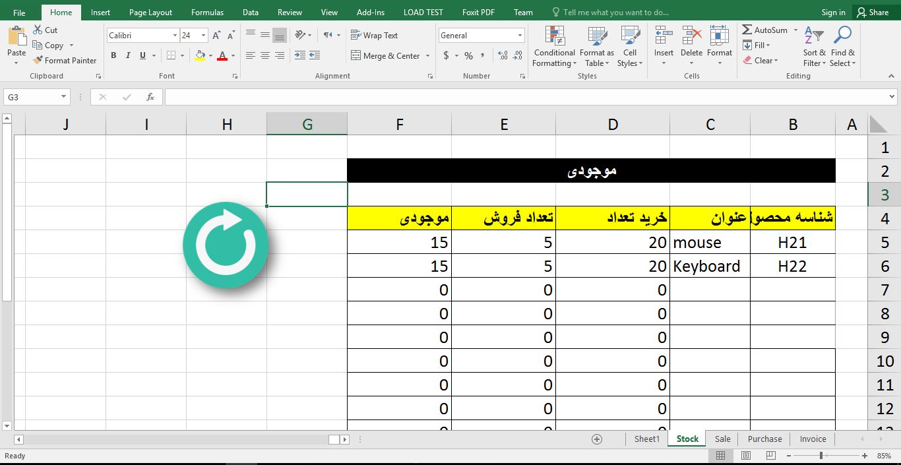Image resolution: width=901 pixels, height=465 pixels.
Task: Switch to Page Layout view icon
Action: point(746,456)
